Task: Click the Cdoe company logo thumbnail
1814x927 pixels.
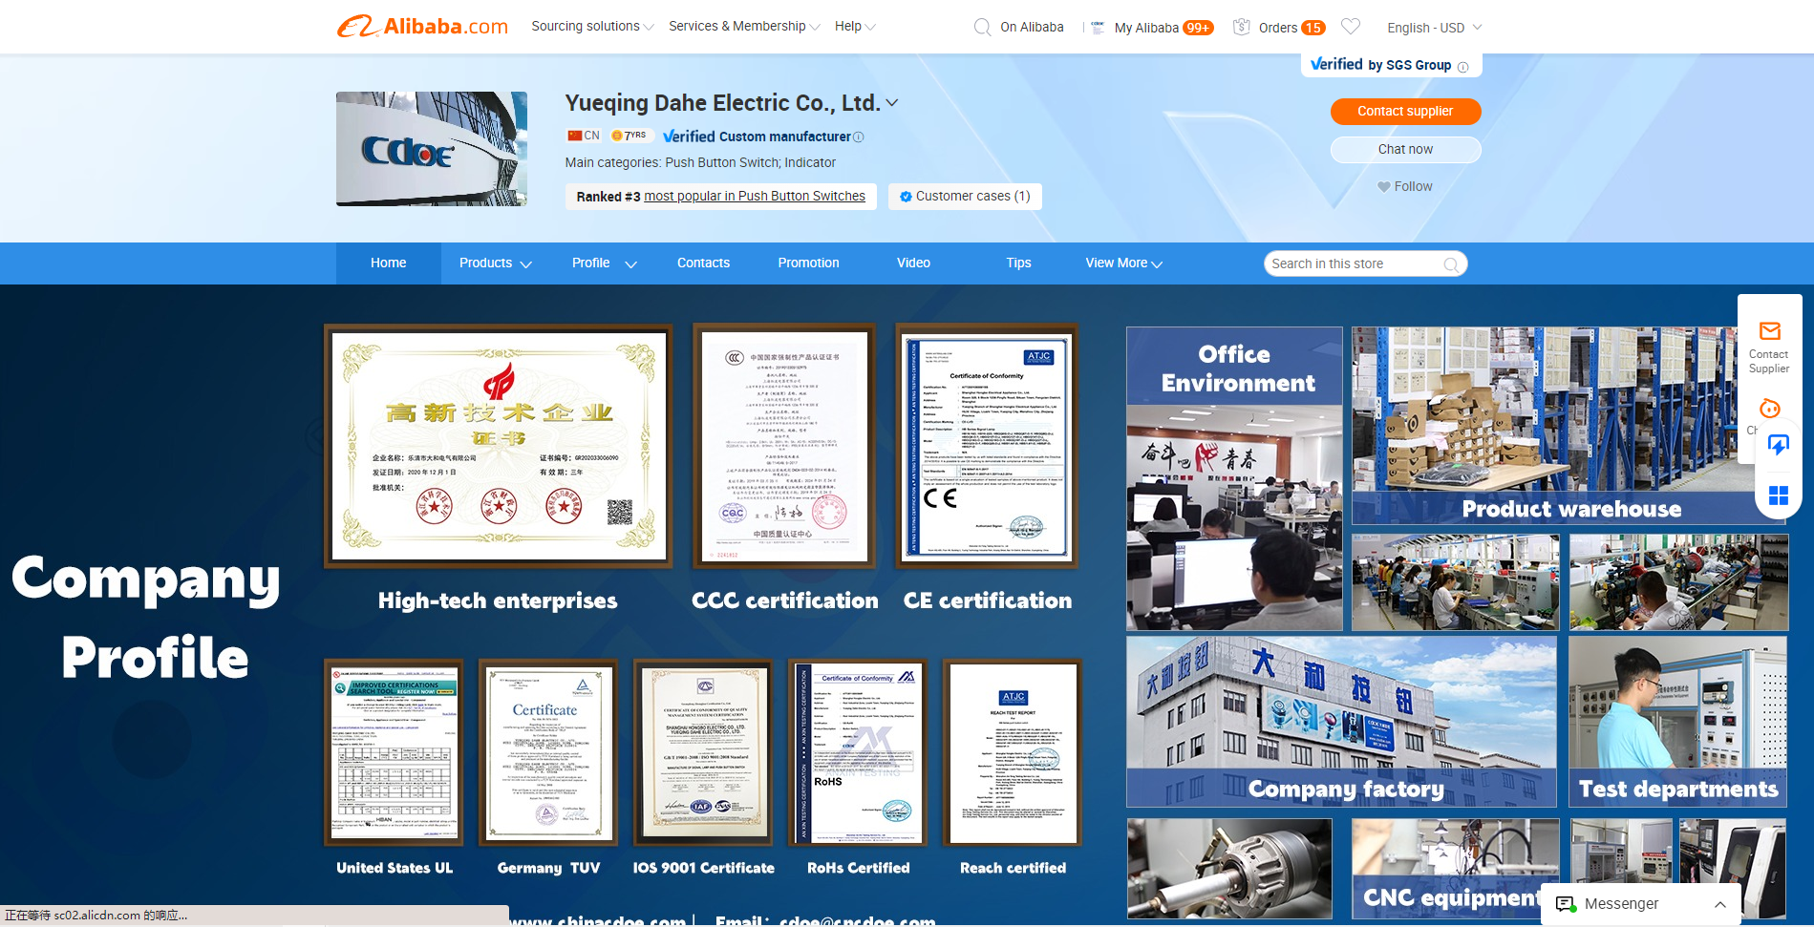Action: point(432,149)
